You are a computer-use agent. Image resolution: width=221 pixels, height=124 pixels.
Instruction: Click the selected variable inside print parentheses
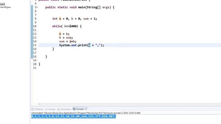pyautogui.click(x=89, y=45)
